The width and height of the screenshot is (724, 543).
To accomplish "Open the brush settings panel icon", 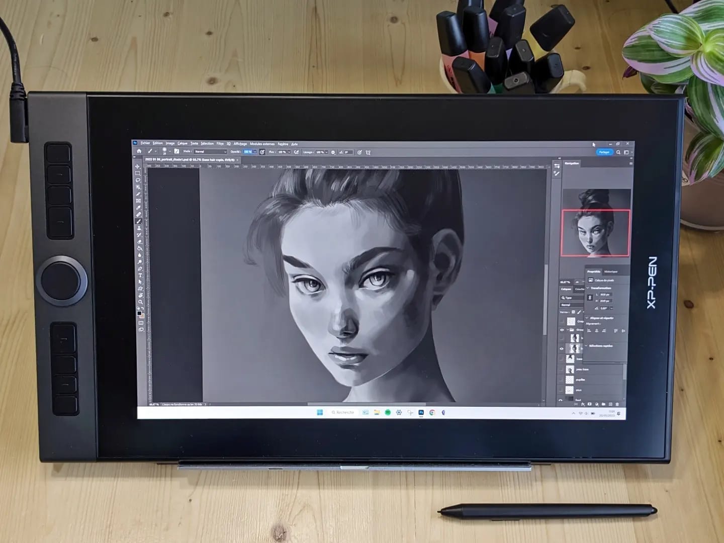I will point(176,151).
